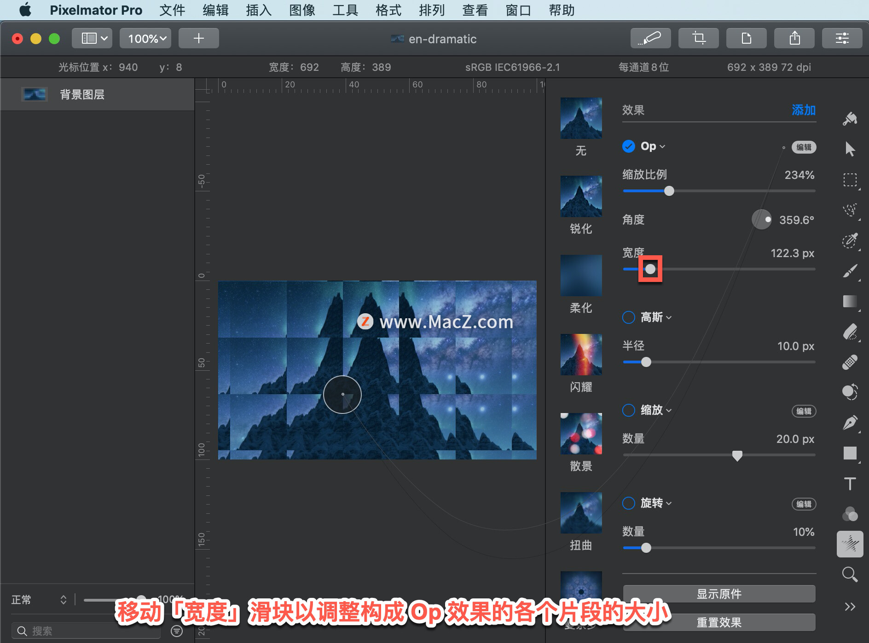The width and height of the screenshot is (869, 643).
Task: Click the 缩放比例 slider handle
Action: pos(669,191)
